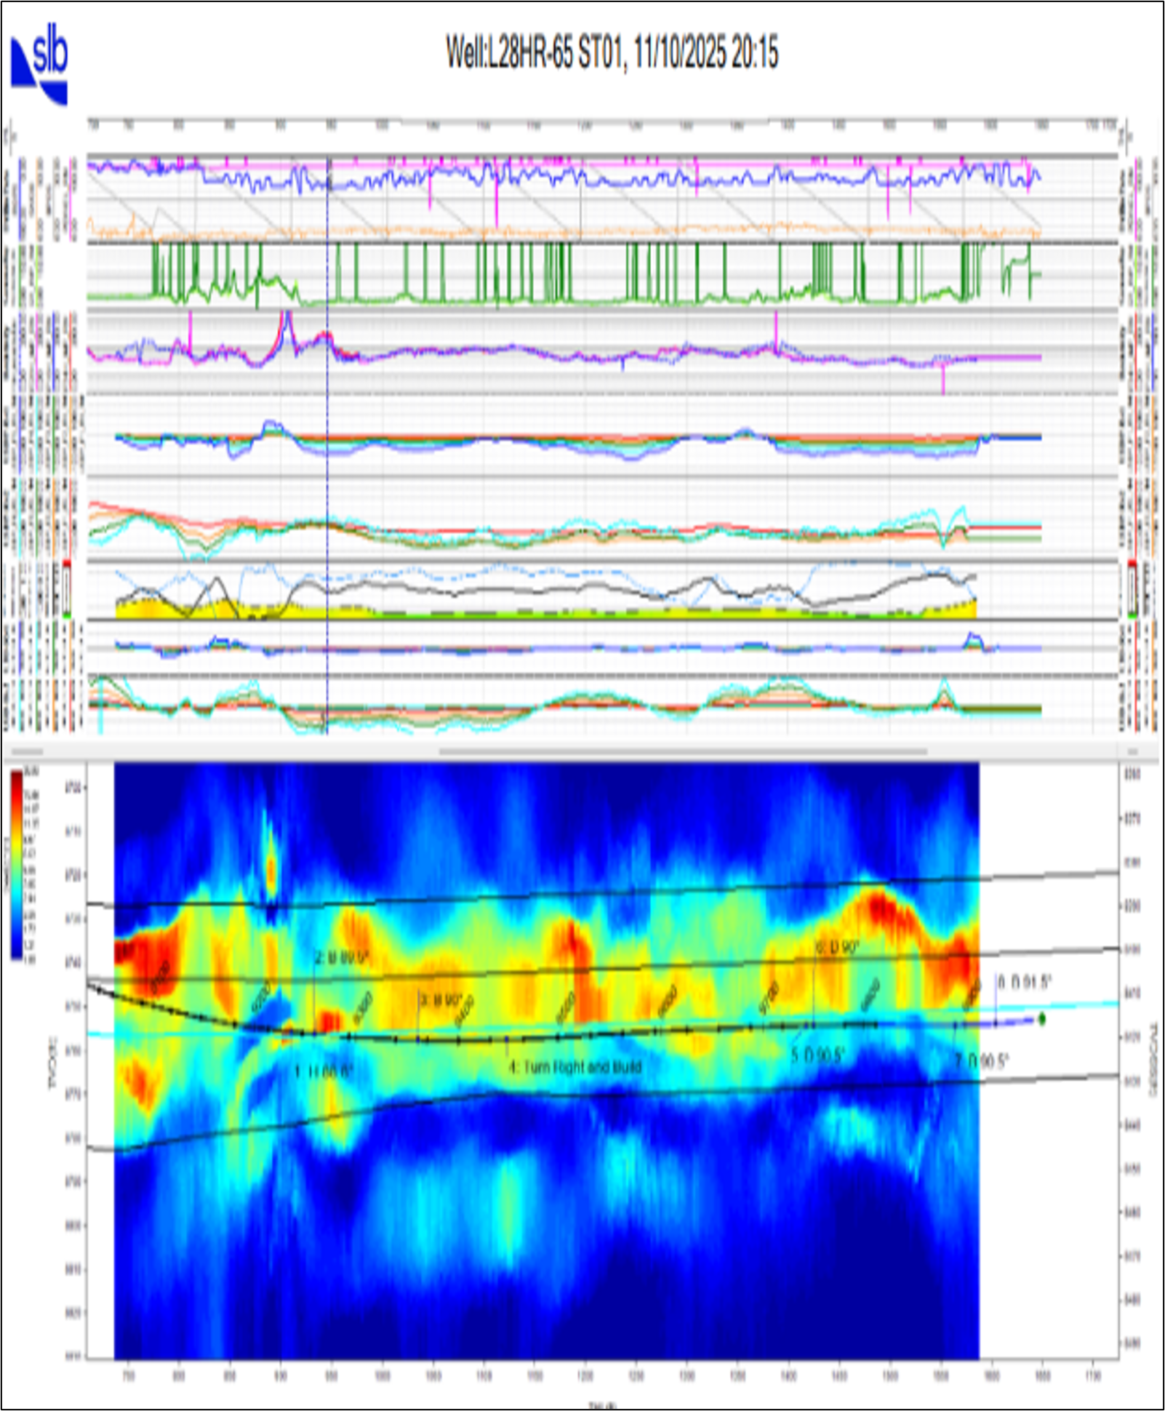Click the '3: B 90°' marker label
Image resolution: width=1165 pixels, height=1411 pixels.
click(441, 1000)
